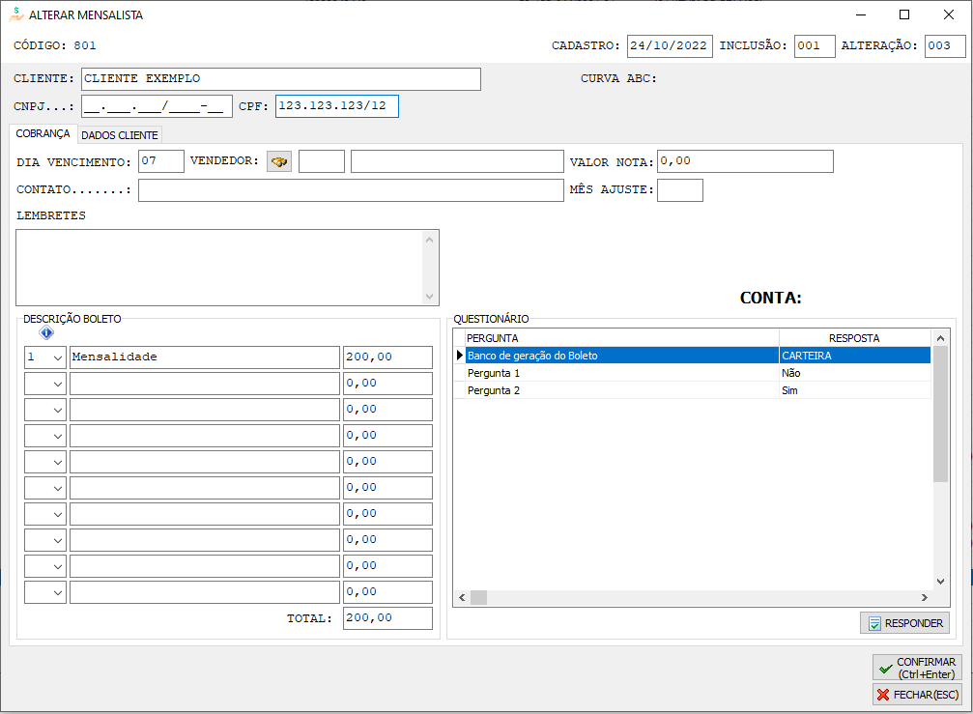The height and width of the screenshot is (714, 973).
Task: Open the third Descrição Boleto row dropdown
Action: tap(58, 410)
